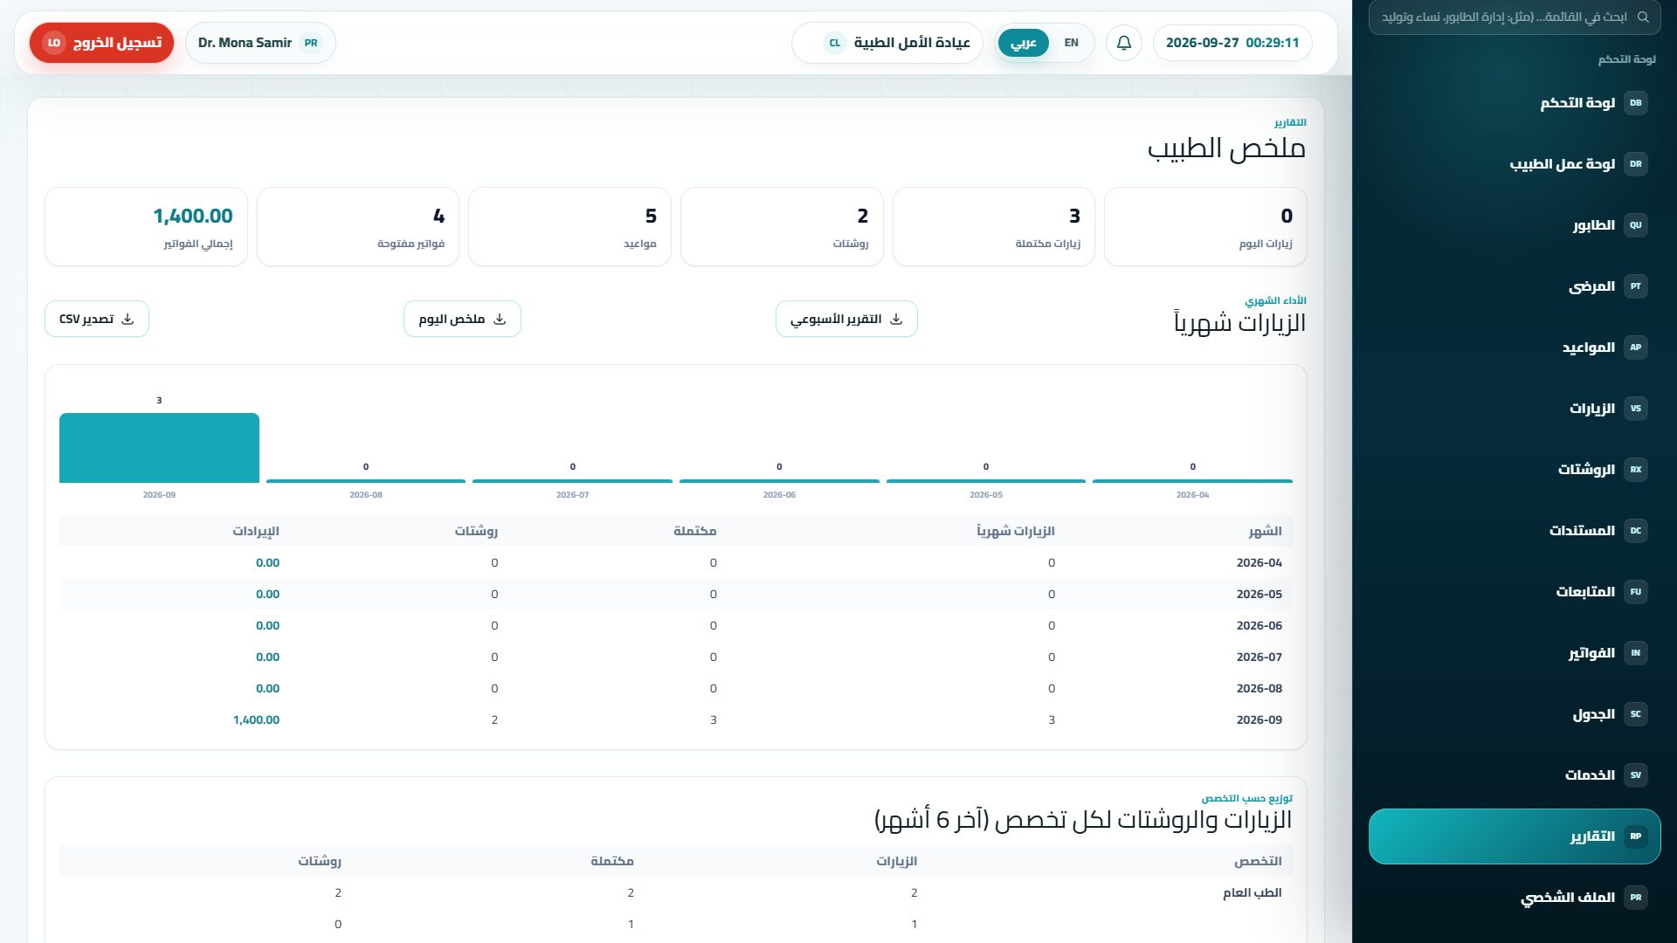Click the AP appointments badge icon
This screenshot has height=943, width=1677.
1636,348
